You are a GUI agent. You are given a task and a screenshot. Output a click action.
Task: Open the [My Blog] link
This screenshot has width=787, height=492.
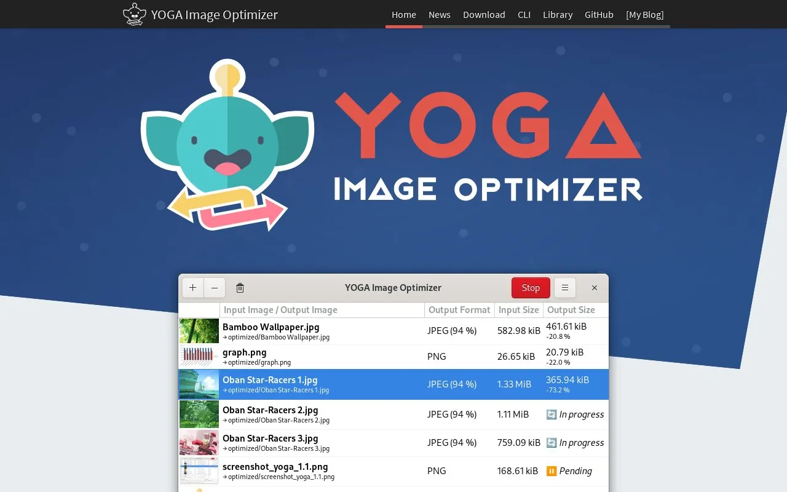(645, 14)
